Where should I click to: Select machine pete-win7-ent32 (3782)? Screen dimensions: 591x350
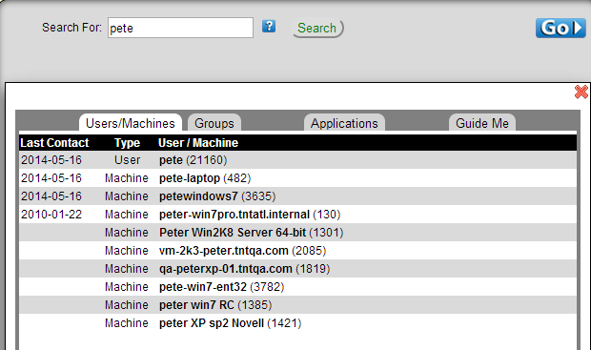pyautogui.click(x=221, y=287)
